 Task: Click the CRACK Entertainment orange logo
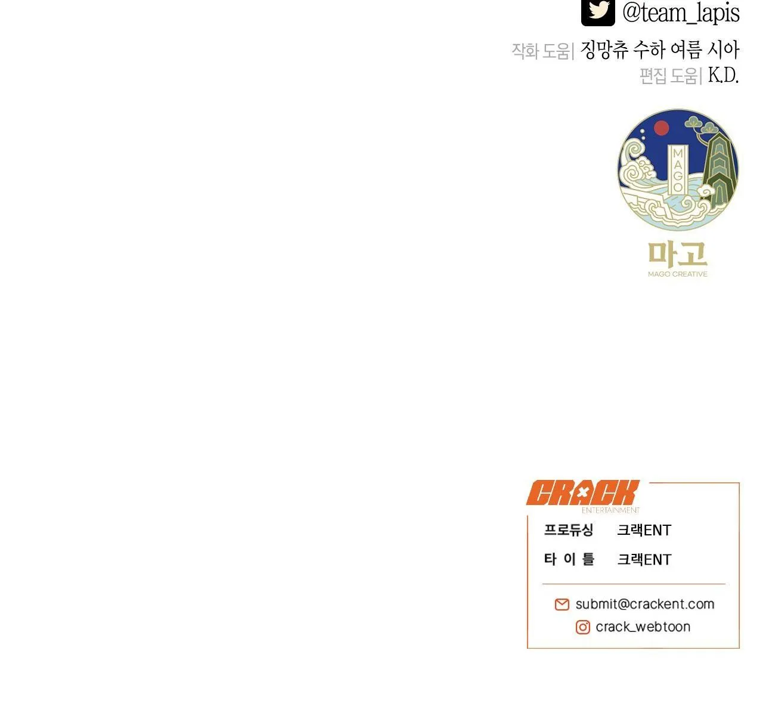point(583,496)
